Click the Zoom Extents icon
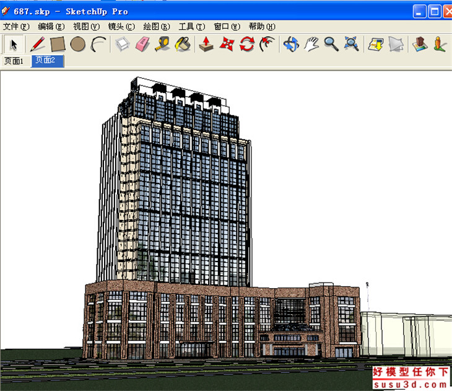The height and width of the screenshot is (391, 452). pos(352,44)
